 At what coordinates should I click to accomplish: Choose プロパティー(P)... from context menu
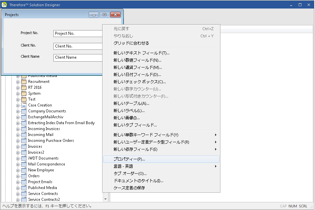click(161, 159)
